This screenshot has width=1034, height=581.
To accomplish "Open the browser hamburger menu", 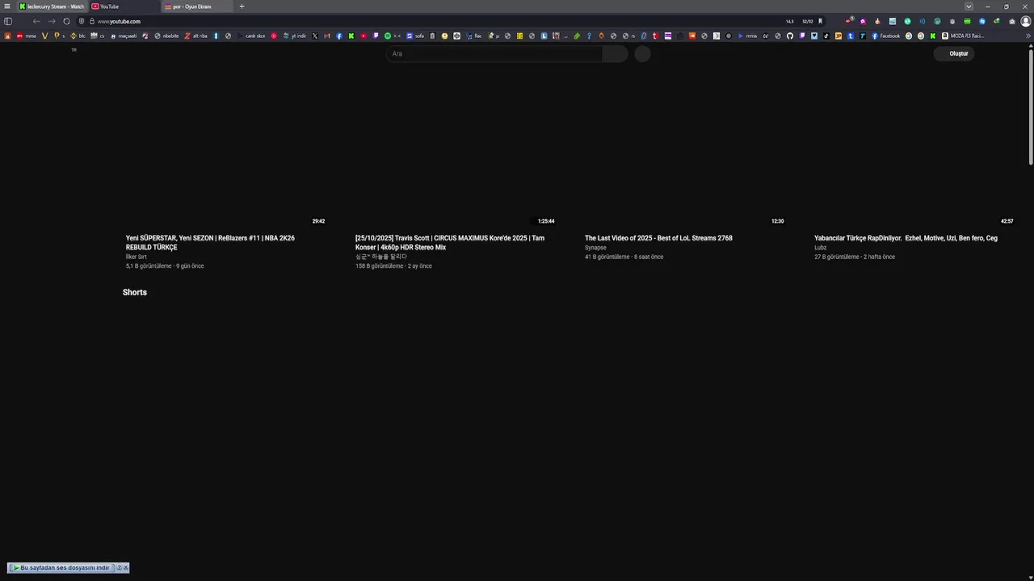I will 7,6.
